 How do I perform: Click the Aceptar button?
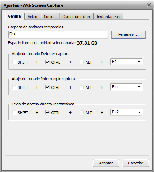coord(106,163)
